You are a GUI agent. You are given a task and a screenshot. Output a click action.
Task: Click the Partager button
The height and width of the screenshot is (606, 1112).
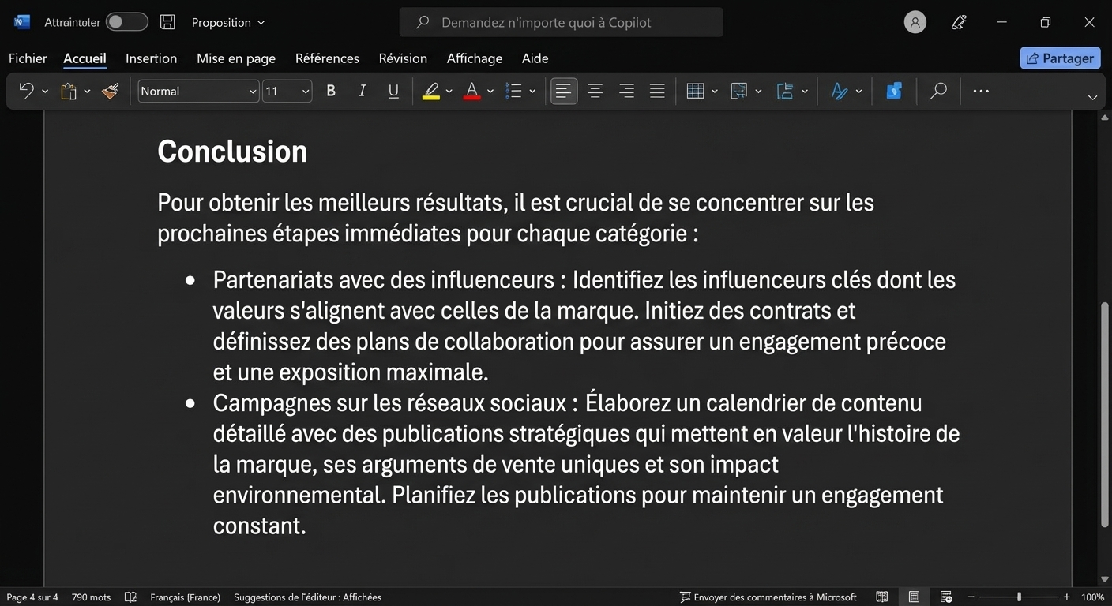tap(1060, 58)
